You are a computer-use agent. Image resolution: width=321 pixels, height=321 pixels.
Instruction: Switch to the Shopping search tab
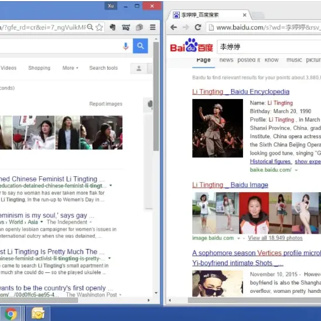39,68
